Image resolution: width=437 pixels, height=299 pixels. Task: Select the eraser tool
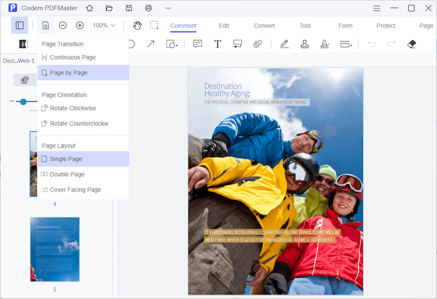click(x=412, y=44)
